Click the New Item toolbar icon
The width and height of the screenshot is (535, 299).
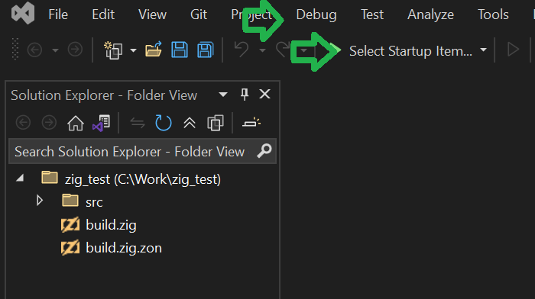[113, 50]
